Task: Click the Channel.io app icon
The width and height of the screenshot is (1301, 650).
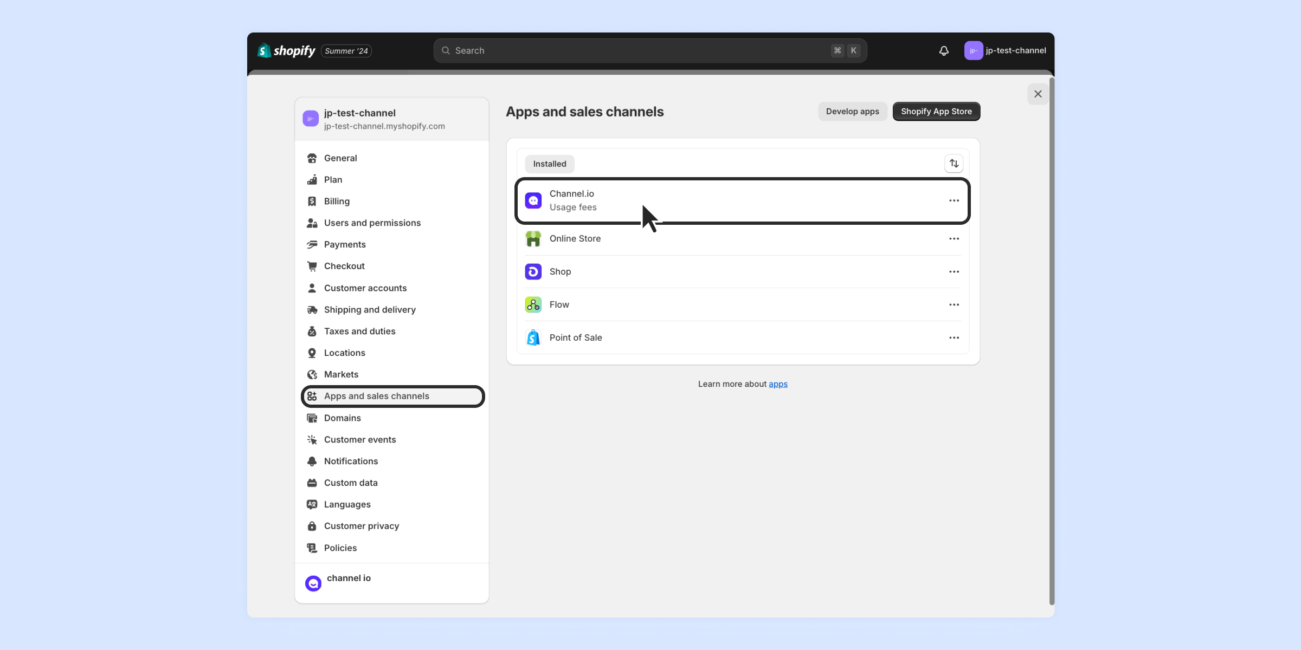Action: click(533, 200)
